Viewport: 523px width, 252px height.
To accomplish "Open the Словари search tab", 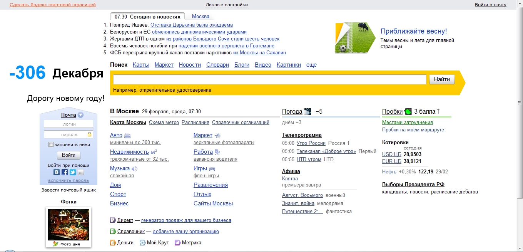I will 217,65.
